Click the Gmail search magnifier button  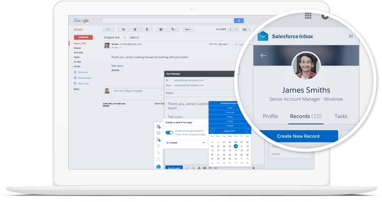[x=239, y=21]
